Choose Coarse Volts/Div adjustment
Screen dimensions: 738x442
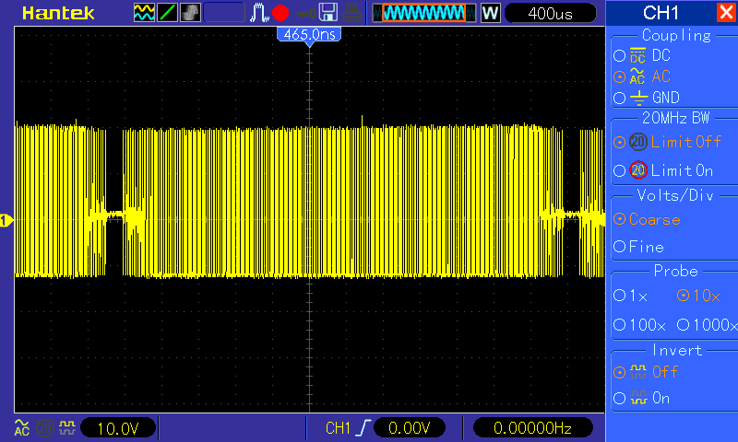point(648,219)
